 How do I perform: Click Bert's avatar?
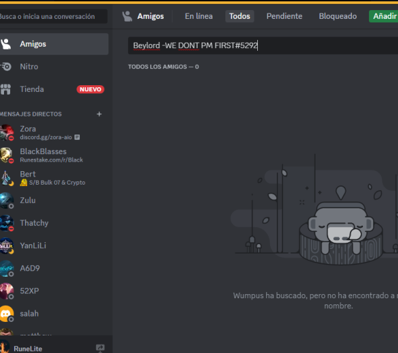[7, 178]
